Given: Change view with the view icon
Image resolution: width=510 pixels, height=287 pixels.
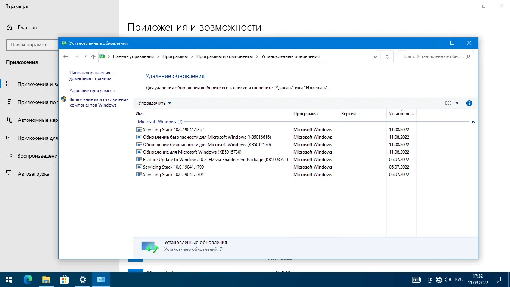Looking at the screenshot, I should pos(448,103).
